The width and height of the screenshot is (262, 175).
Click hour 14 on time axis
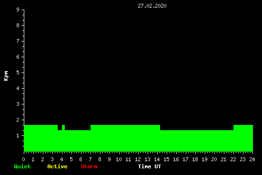[x=157, y=159]
